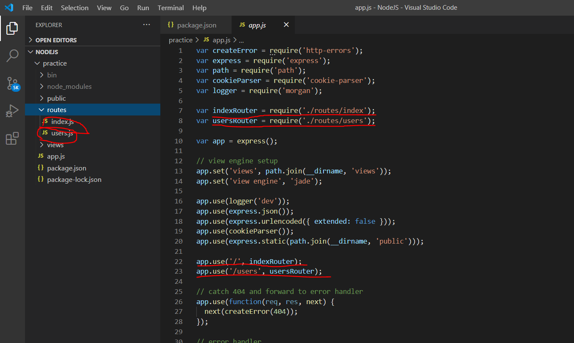
Task: Expand the public folder
Action: [93, 98]
